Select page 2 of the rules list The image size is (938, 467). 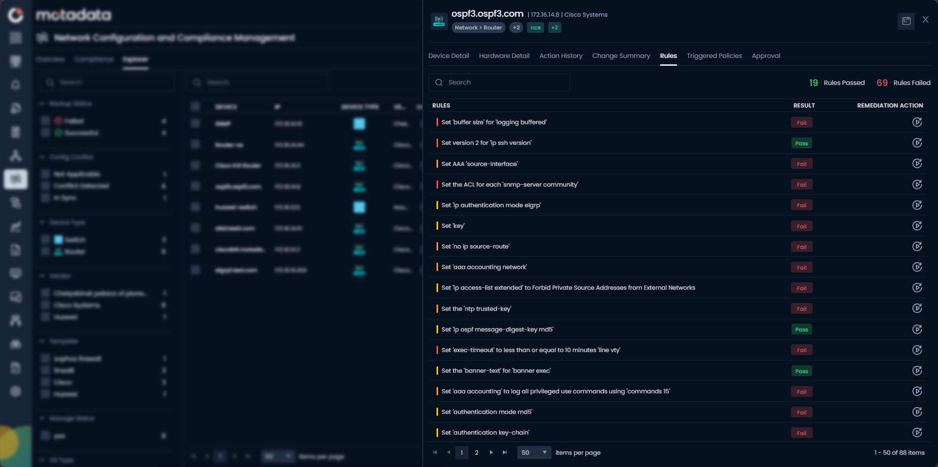click(476, 452)
